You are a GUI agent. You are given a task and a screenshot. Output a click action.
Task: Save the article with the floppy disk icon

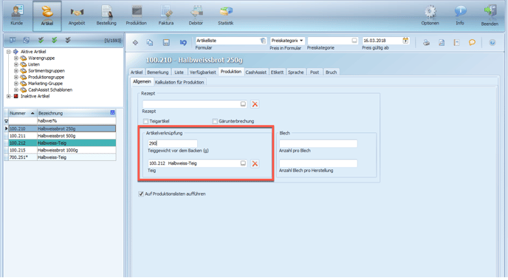click(x=166, y=42)
